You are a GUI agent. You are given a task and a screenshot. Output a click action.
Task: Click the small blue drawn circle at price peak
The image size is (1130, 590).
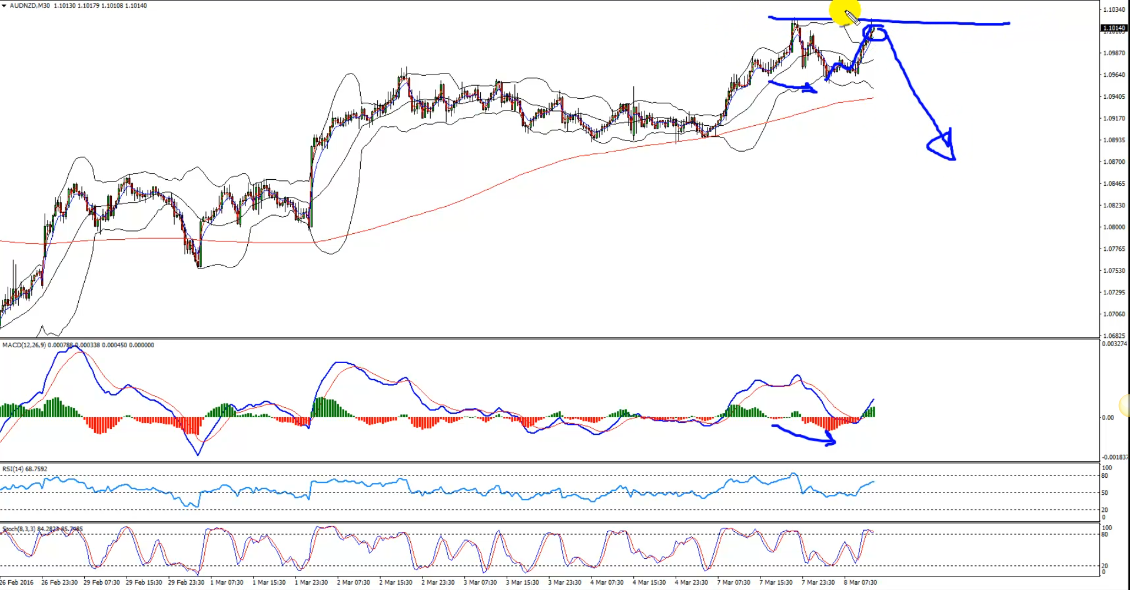coord(877,33)
